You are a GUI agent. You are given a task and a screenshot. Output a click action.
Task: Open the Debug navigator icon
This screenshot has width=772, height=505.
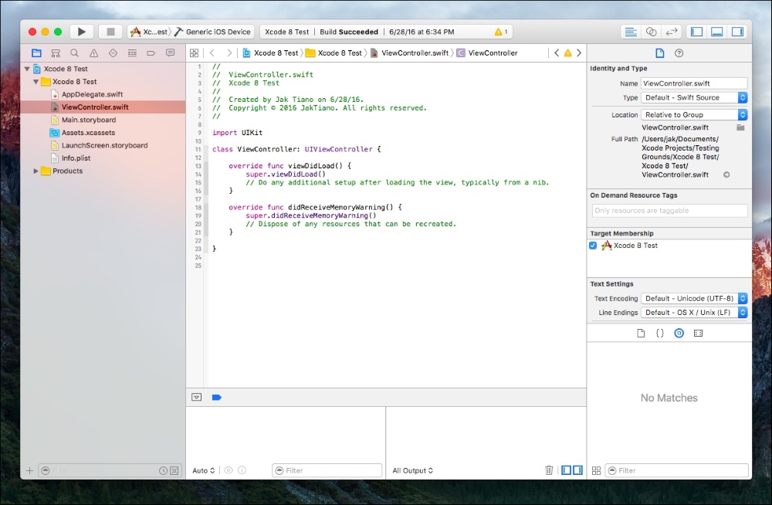pos(132,53)
